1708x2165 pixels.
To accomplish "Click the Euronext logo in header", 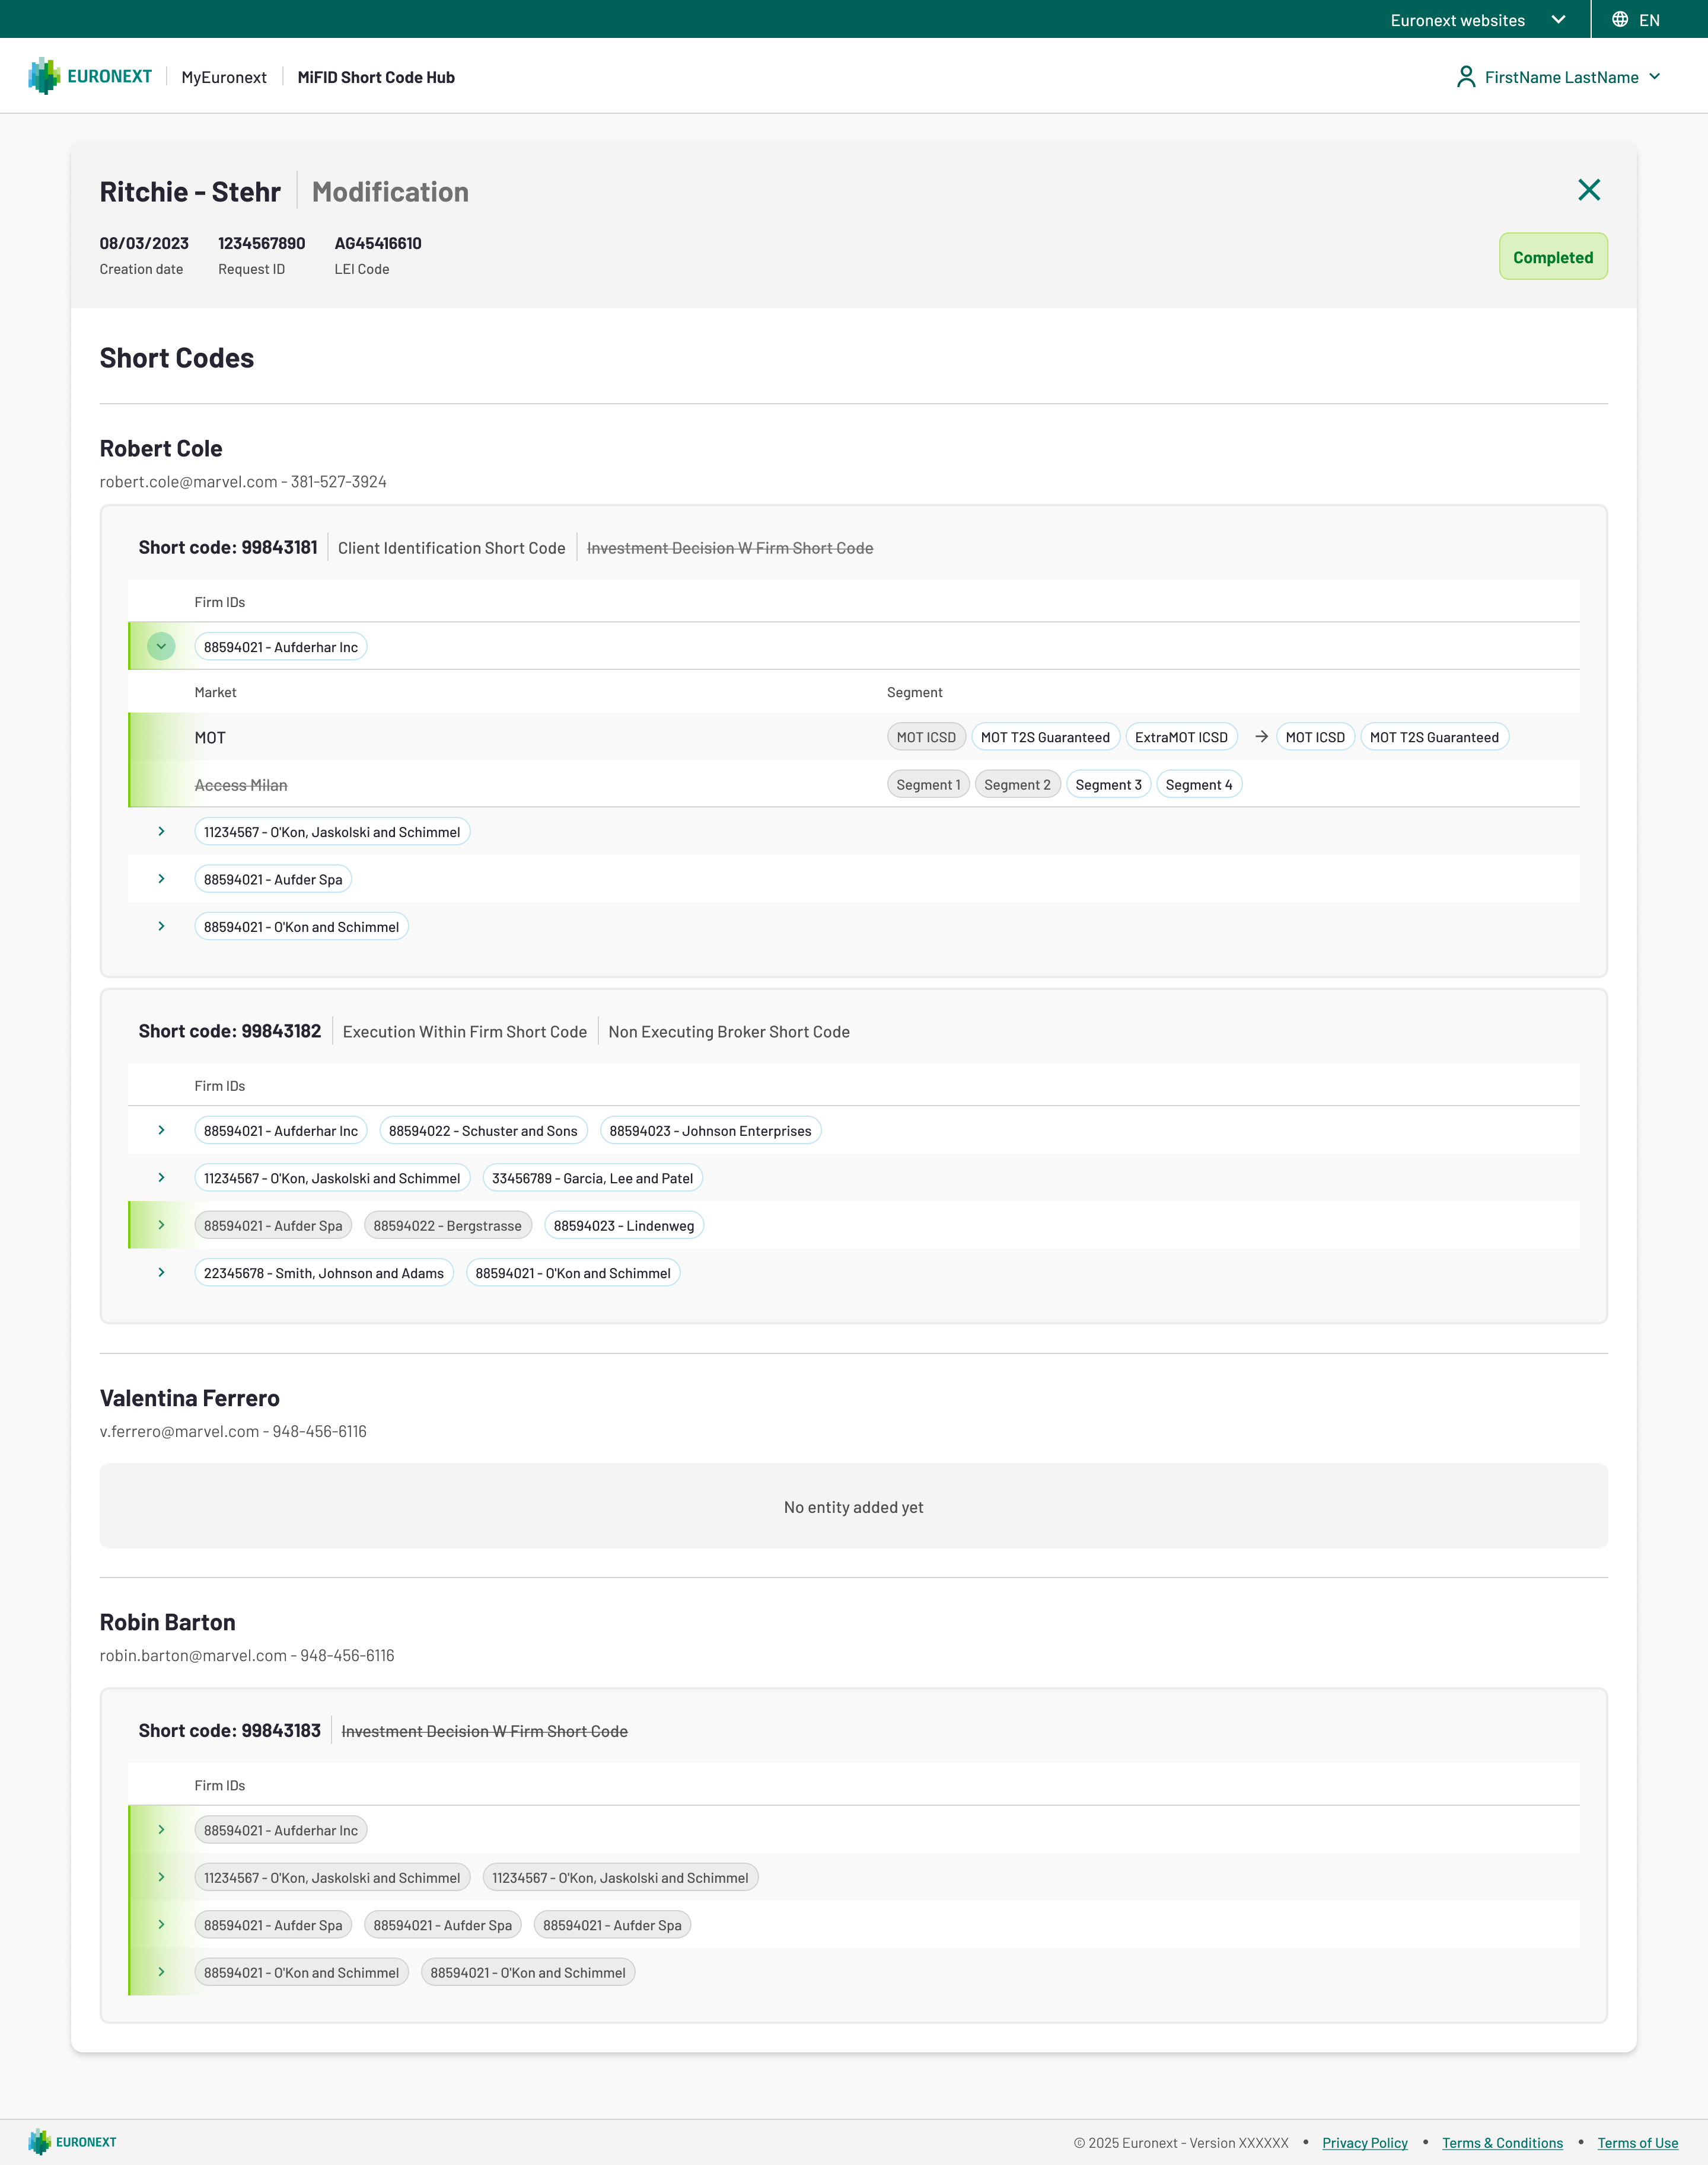I will tap(89, 77).
